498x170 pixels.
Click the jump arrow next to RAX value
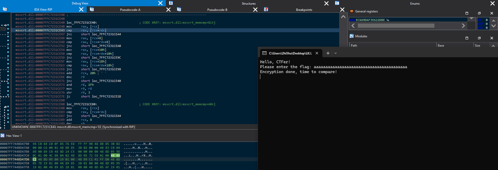388,19
